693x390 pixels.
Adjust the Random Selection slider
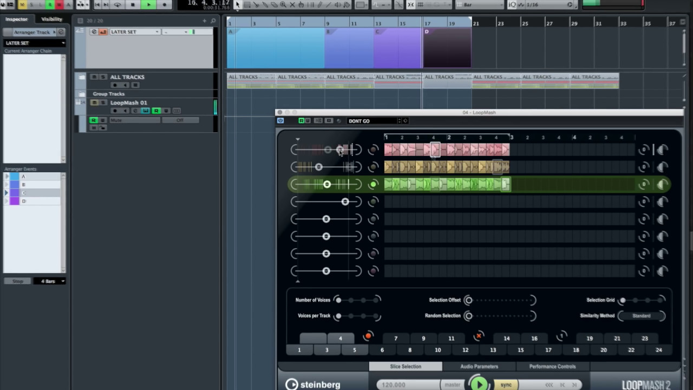(500, 316)
